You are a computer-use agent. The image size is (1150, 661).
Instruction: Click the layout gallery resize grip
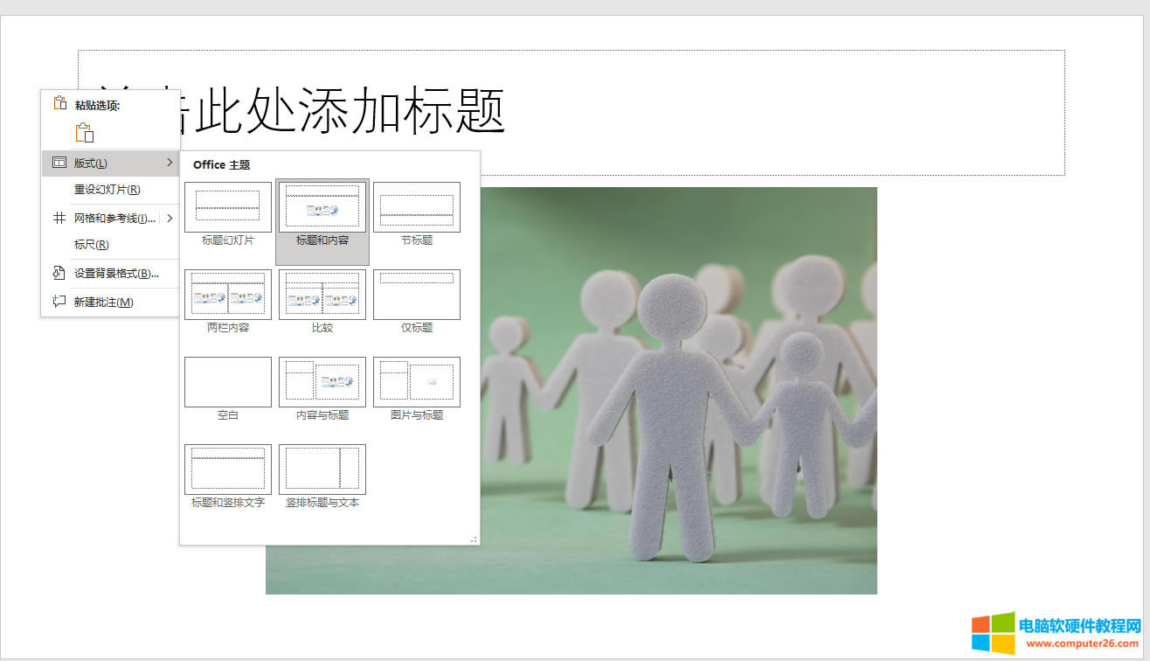pos(474,539)
